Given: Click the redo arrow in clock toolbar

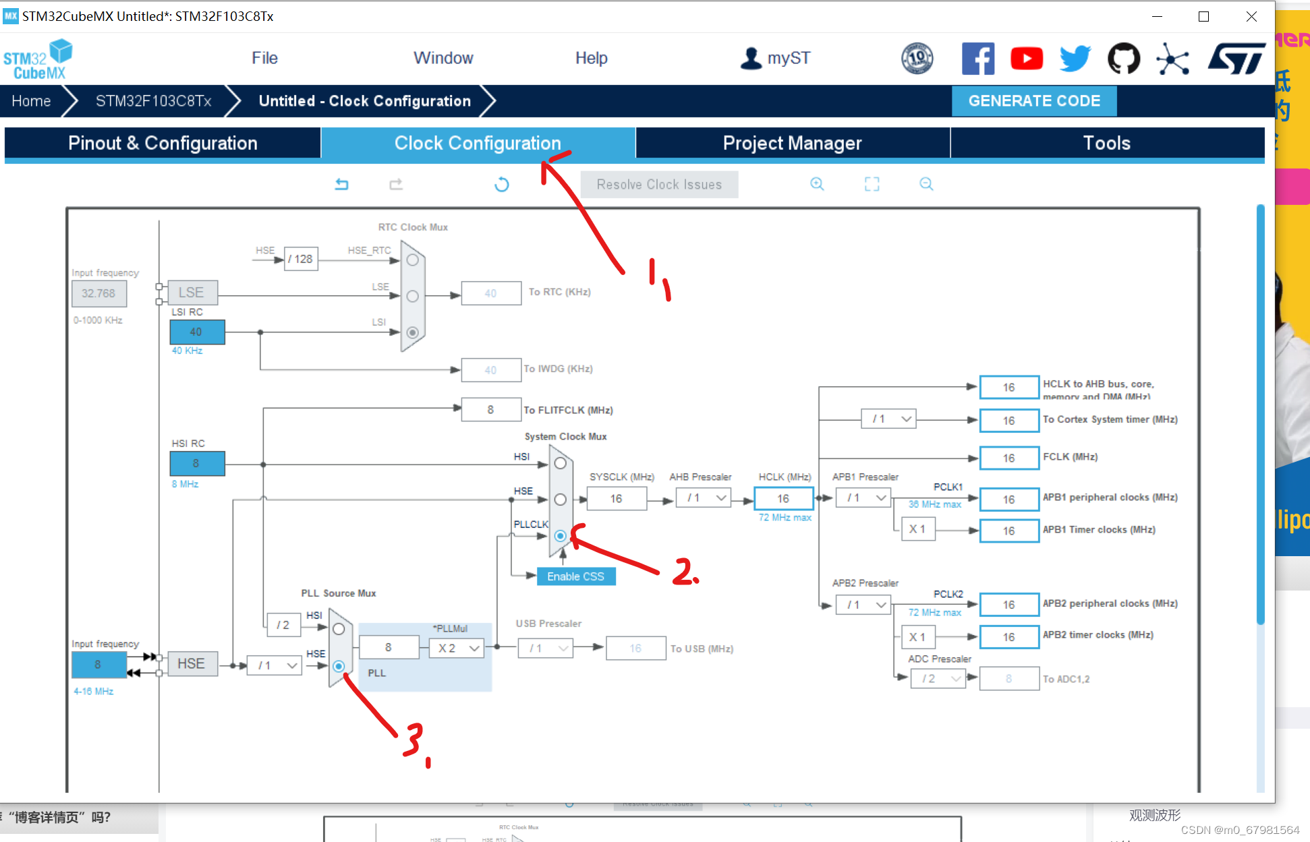Looking at the screenshot, I should 396,184.
